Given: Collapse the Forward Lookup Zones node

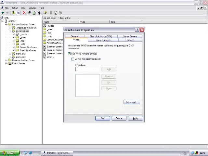Looking at the screenshot, I should pyautogui.click(x=6, y=24).
